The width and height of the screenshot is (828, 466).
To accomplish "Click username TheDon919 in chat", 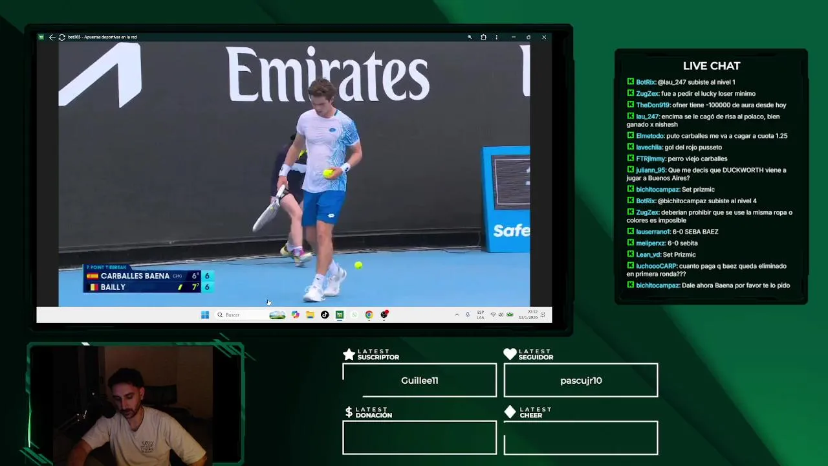I will [653, 105].
